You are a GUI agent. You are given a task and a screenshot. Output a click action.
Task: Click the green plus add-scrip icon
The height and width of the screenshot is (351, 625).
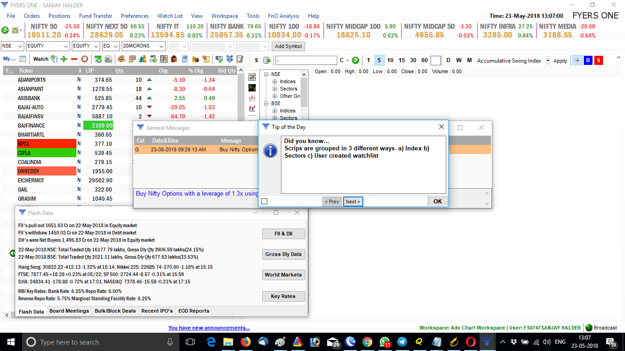(x=64, y=59)
